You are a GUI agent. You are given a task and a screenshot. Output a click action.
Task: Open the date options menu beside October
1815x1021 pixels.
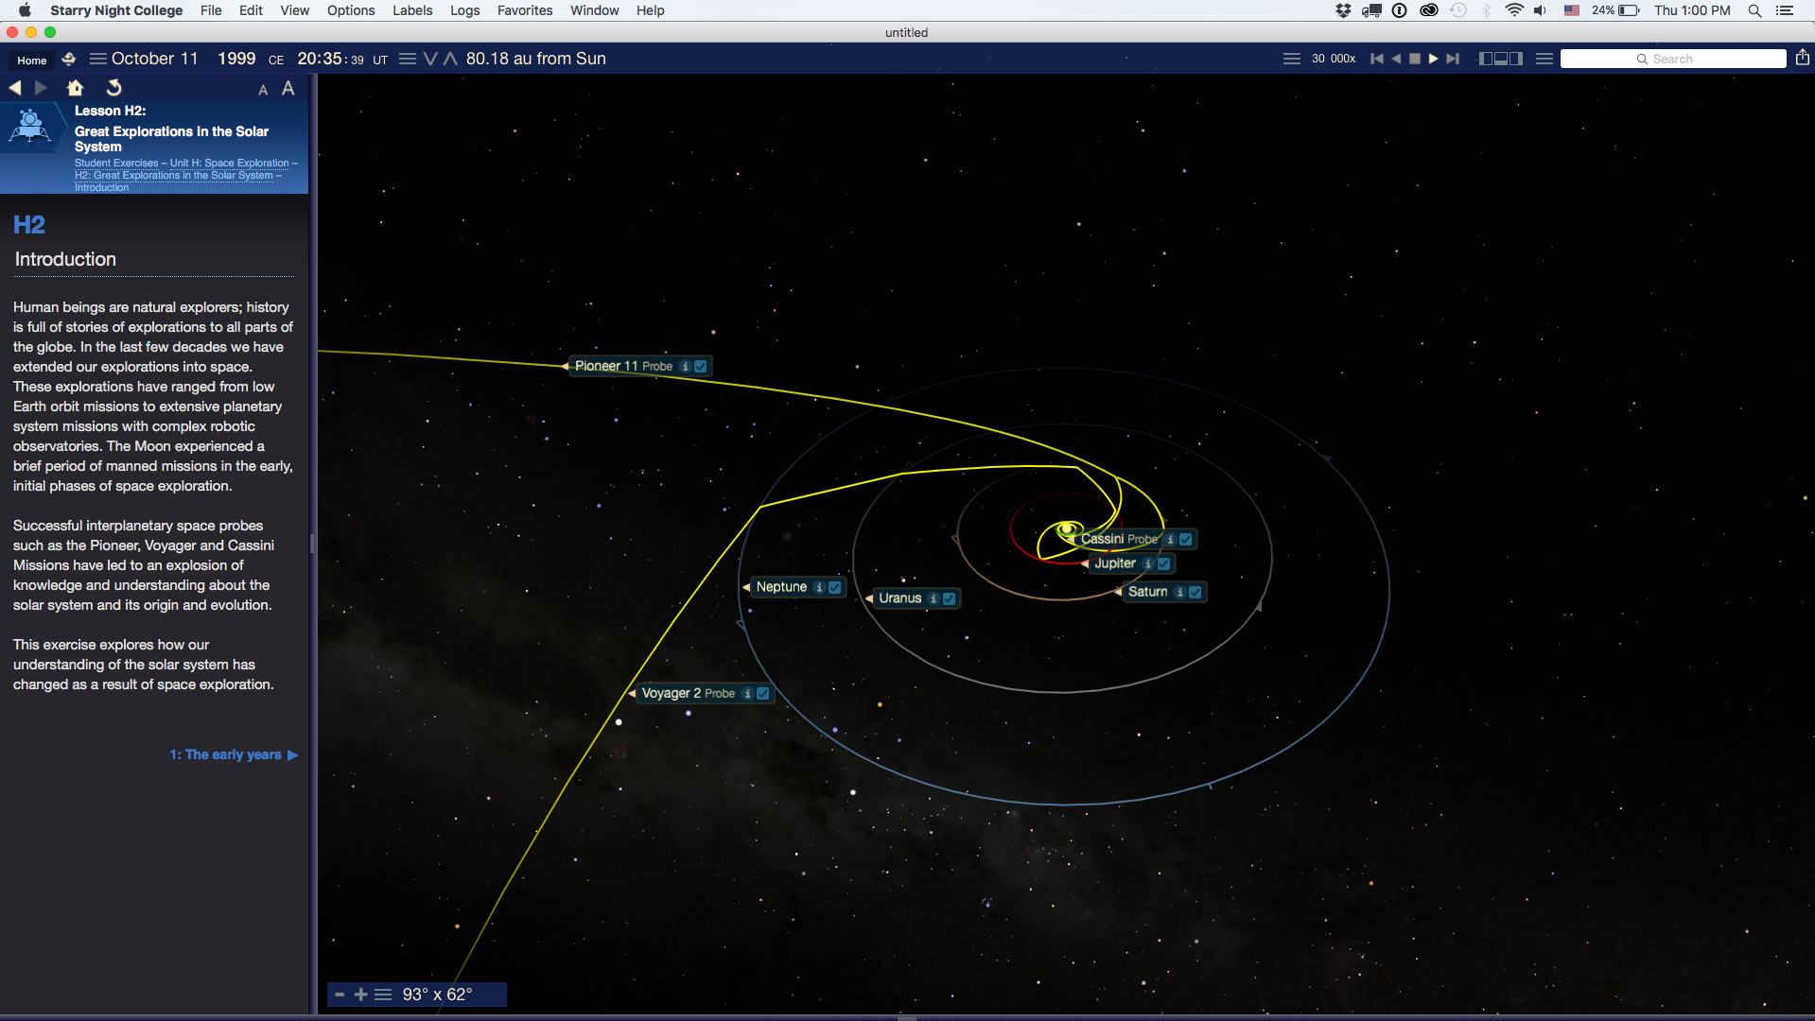coord(97,59)
